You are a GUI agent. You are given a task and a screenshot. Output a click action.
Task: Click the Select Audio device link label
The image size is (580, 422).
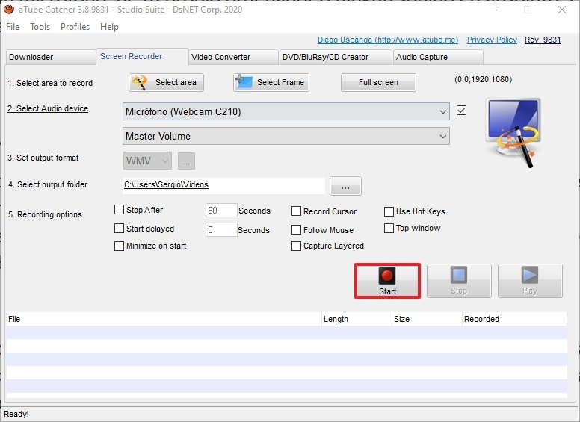48,108
